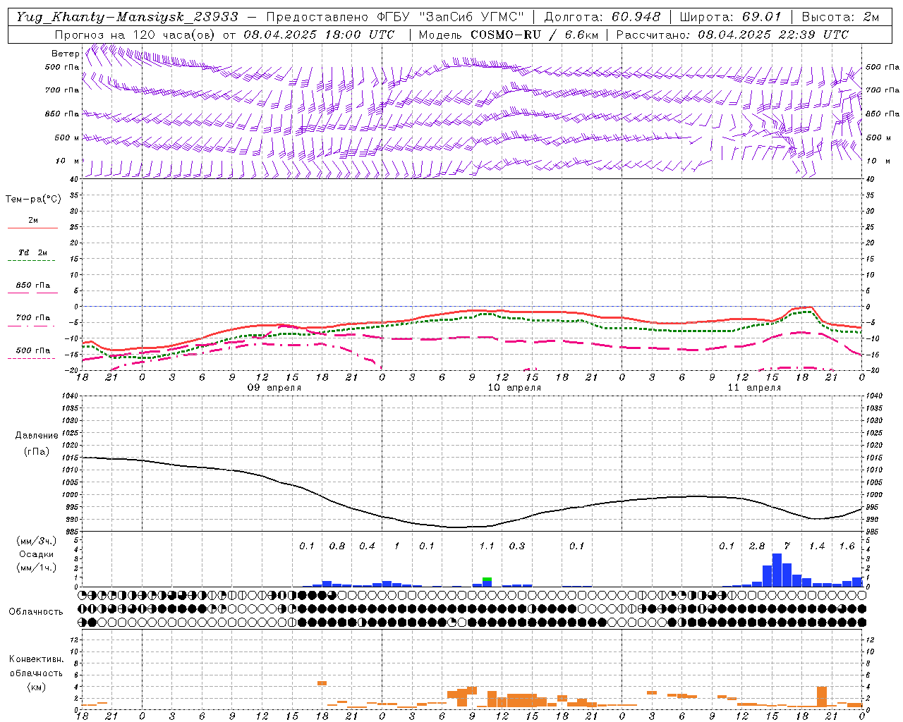Click the '0.4' precipitation value
The height and width of the screenshot is (722, 903).
coord(367,546)
